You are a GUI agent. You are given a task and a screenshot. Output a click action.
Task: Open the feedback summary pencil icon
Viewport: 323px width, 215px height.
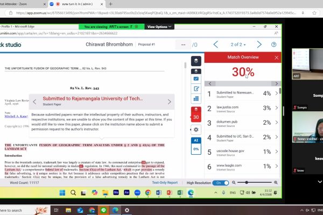pos(196,89)
